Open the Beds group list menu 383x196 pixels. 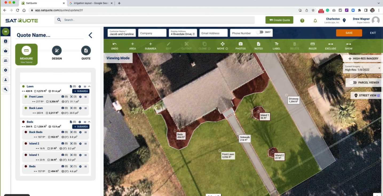pos(85,122)
